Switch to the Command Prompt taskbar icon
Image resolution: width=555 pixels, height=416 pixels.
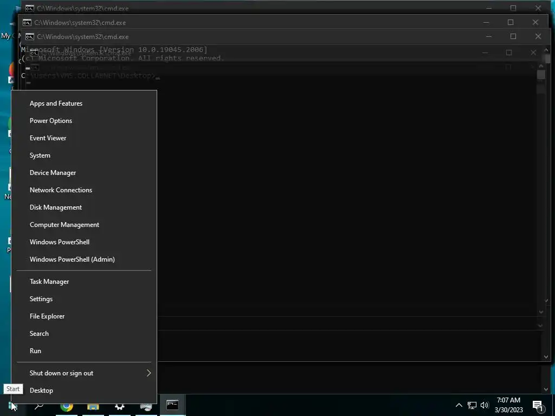pos(172,405)
